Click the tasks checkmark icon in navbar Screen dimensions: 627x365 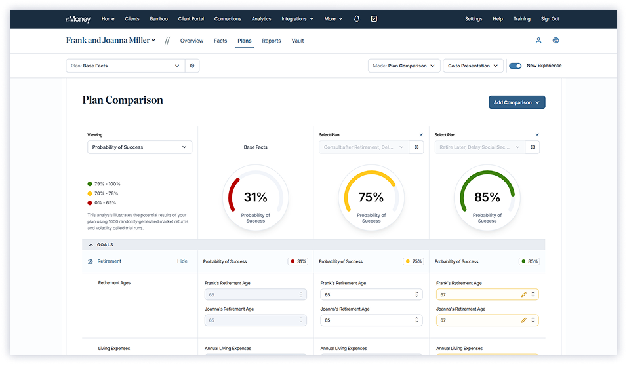[374, 19]
